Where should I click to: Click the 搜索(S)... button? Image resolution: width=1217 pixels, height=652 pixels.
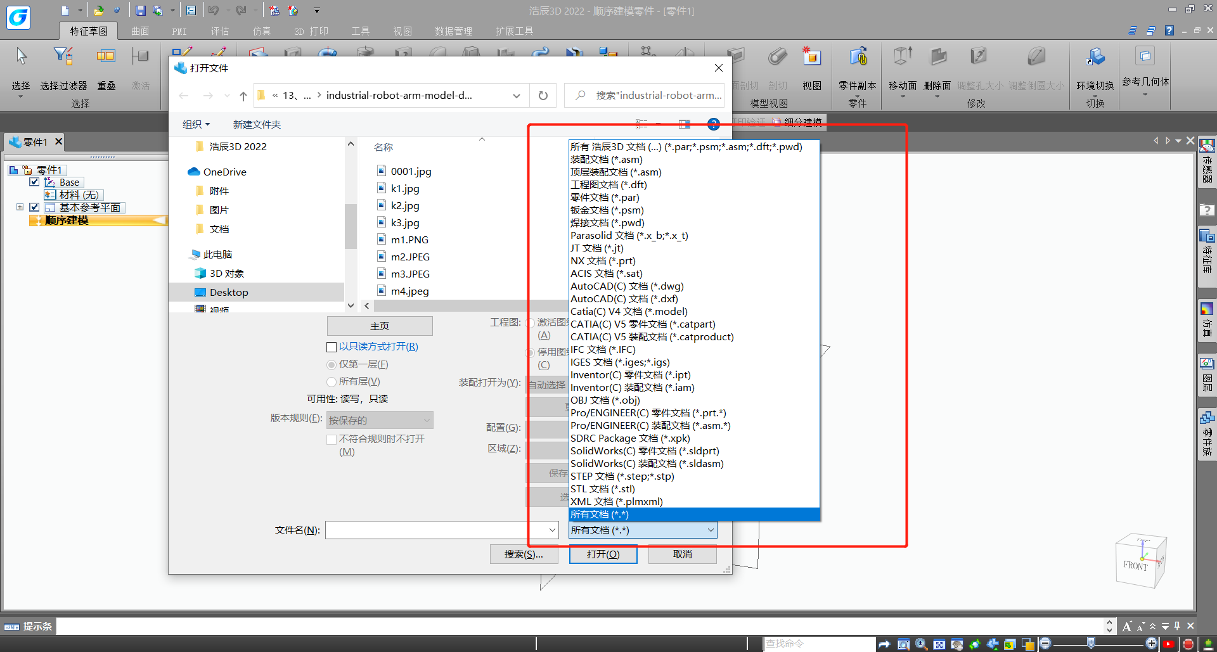[x=524, y=554]
